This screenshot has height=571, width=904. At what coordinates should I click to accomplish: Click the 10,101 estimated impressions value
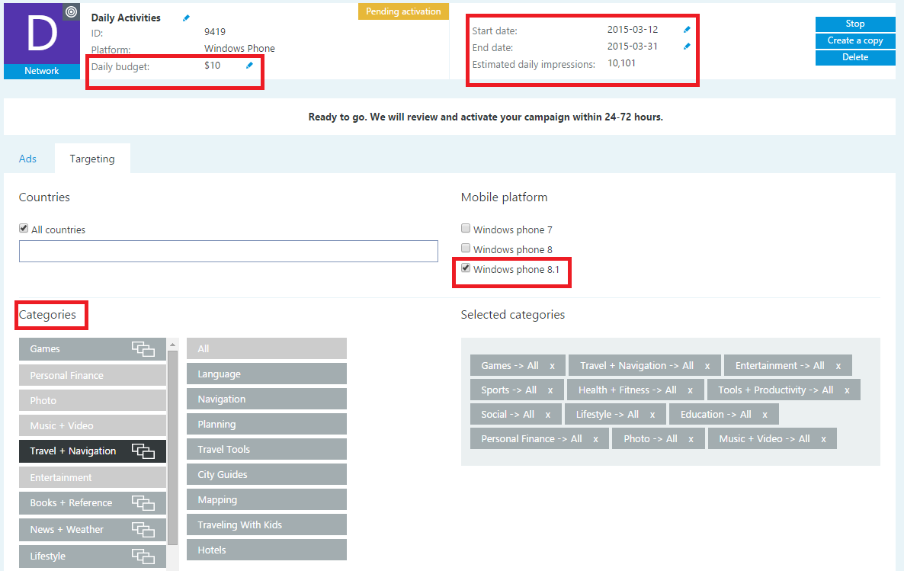coord(621,63)
